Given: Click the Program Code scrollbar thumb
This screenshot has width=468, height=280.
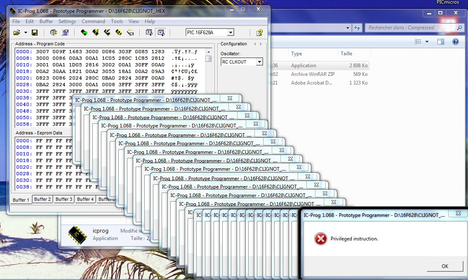Looking at the screenshot, I should pos(209,59).
